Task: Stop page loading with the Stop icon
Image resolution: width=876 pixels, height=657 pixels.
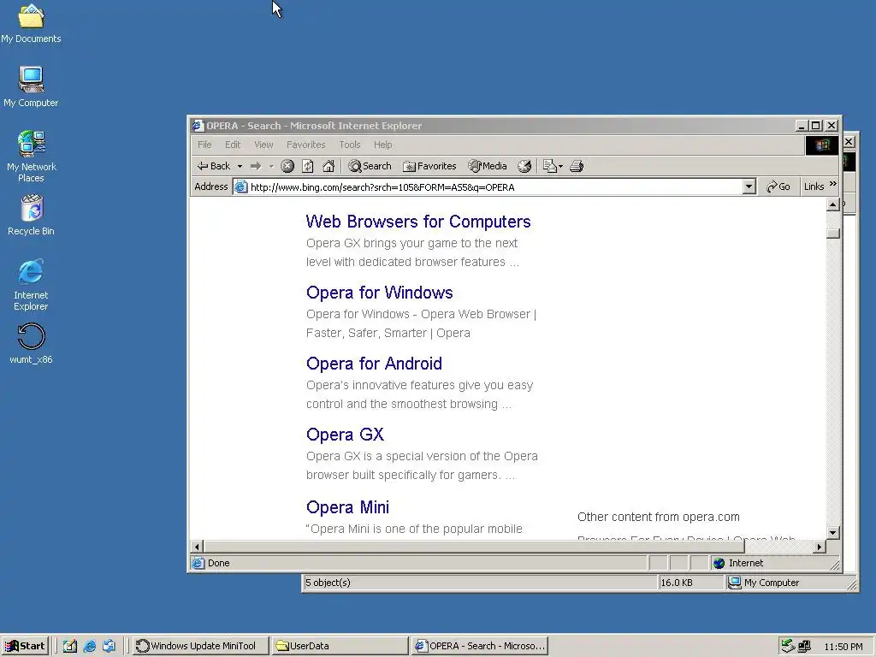Action: [x=287, y=166]
